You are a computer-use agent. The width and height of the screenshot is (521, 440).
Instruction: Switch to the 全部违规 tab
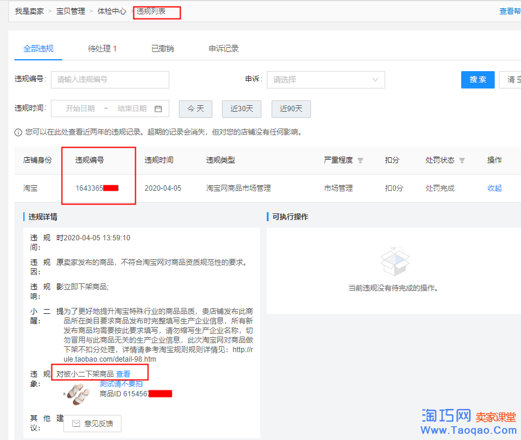tap(38, 49)
